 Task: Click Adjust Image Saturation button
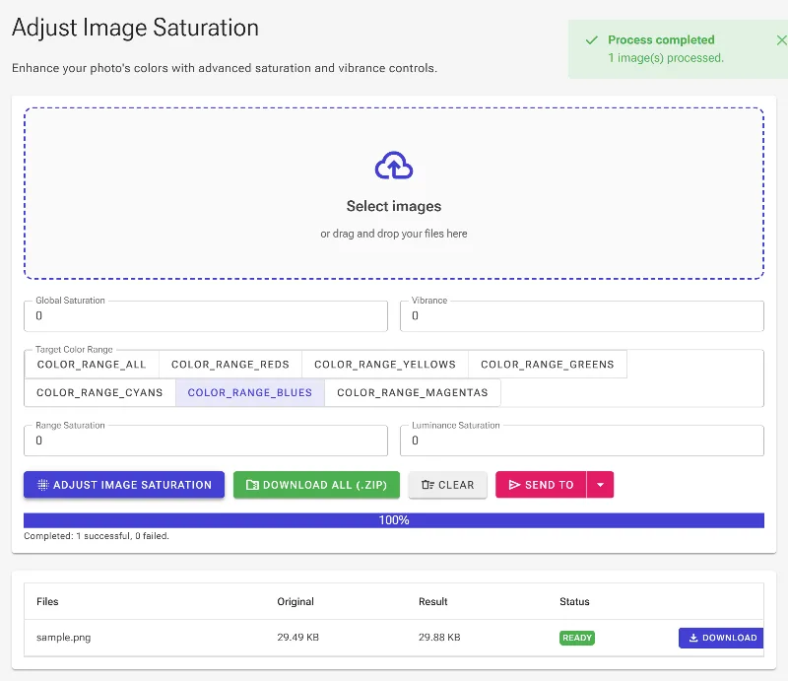point(124,484)
